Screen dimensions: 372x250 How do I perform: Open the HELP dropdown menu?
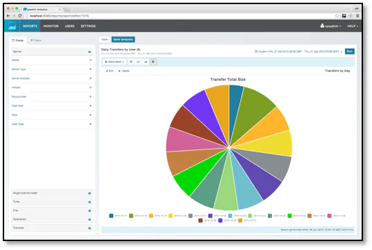point(353,26)
